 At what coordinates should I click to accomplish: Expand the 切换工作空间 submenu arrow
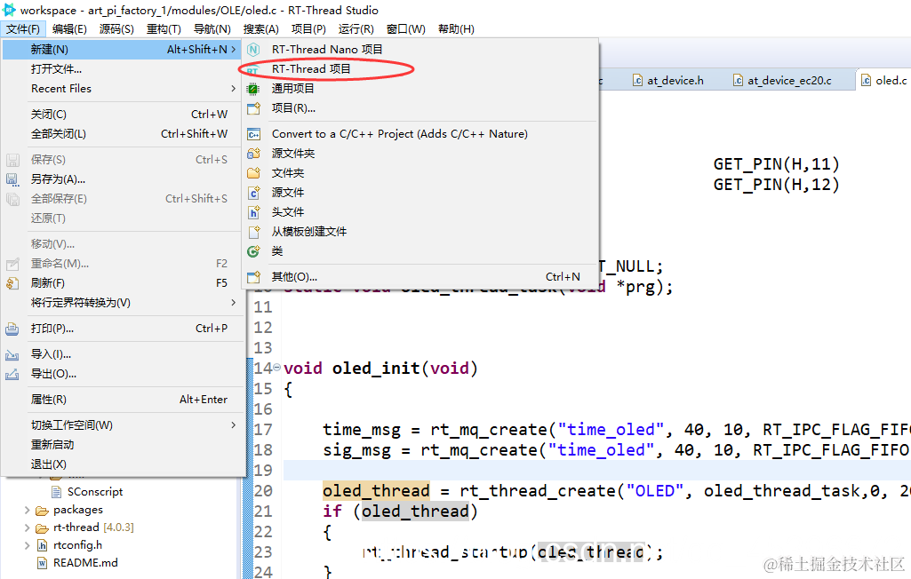point(233,425)
